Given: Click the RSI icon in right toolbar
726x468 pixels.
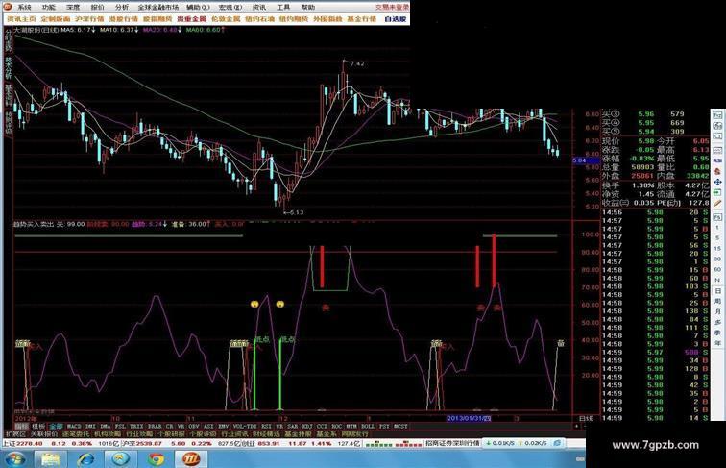Looking at the screenshot, I should [x=717, y=160].
